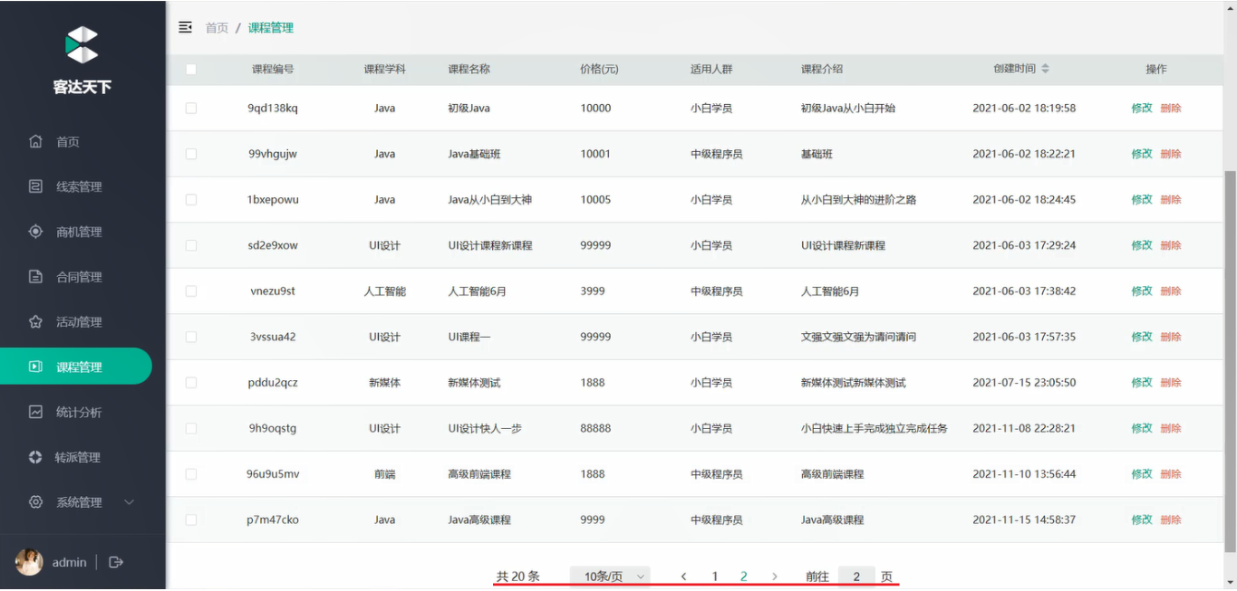This screenshot has width=1237, height=591.
Task: Click 修改 for Java基础班 course
Action: point(1142,154)
